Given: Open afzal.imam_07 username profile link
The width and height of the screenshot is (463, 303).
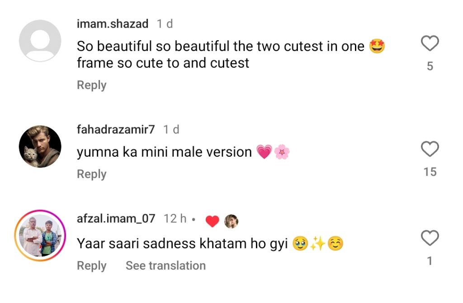Looking at the screenshot, I should click(116, 219).
